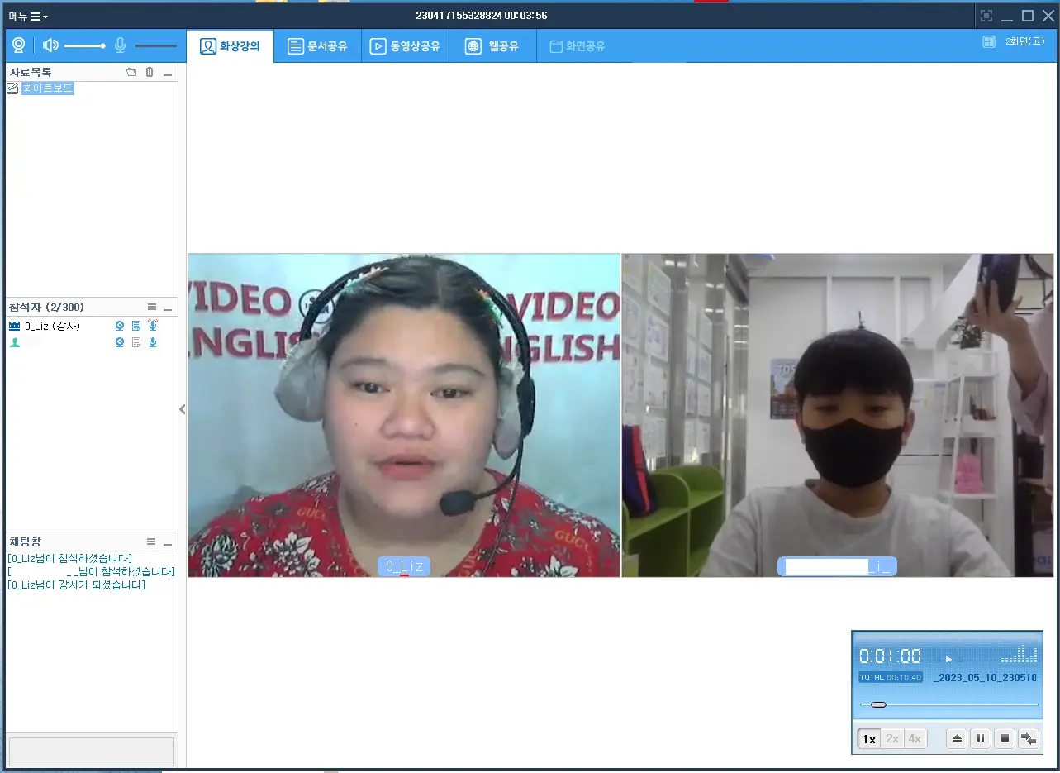Screen dimensions: 1060x773
Task: Collapse the left sidebar with the arrow handle
Action: coord(183,409)
